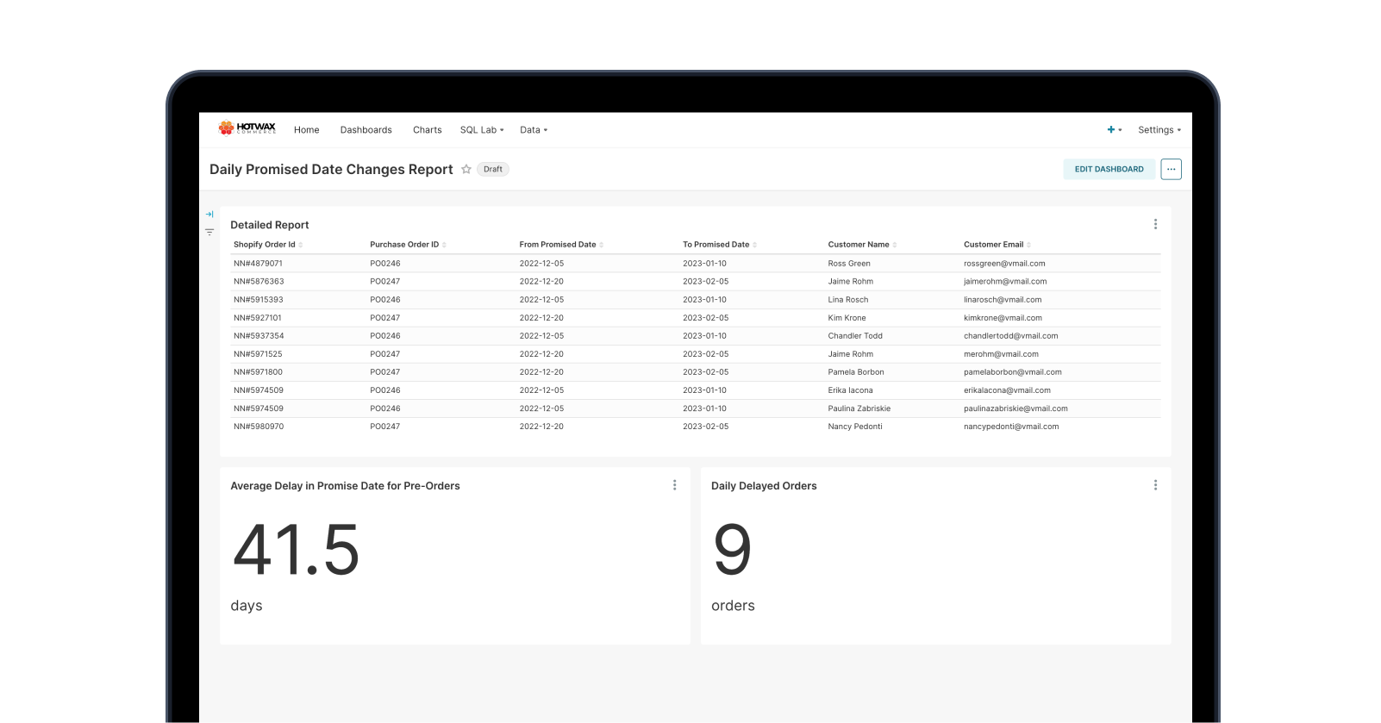Open the Charts menu item
1381x723 pixels.
(428, 130)
